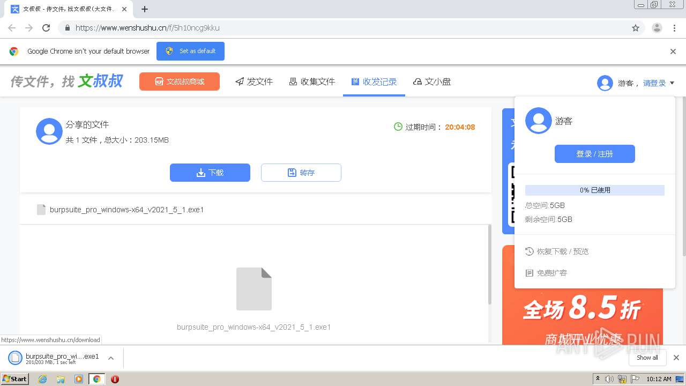Open Chrome three-dot menu
Viewport: 686px width, 386px height.
[674, 28]
